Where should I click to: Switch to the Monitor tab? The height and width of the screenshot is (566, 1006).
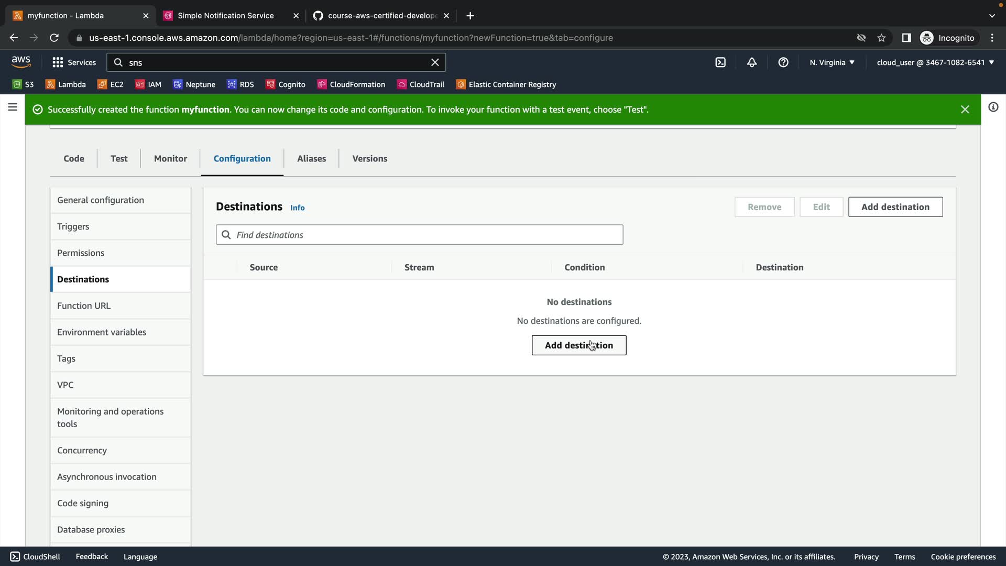[x=170, y=158]
